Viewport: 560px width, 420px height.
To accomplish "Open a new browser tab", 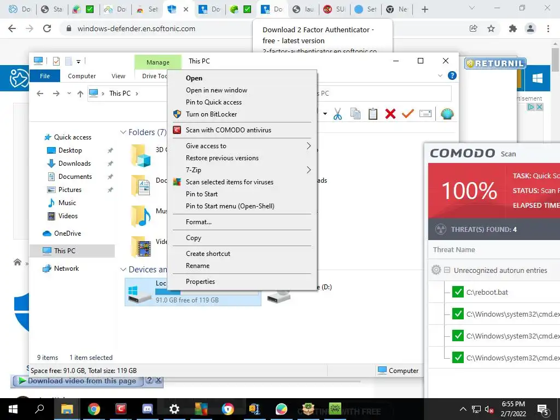I will 424,9.
